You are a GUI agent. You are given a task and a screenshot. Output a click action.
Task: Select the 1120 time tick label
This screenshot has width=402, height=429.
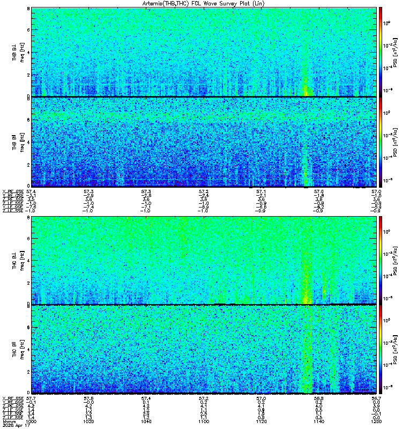pyautogui.click(x=261, y=421)
